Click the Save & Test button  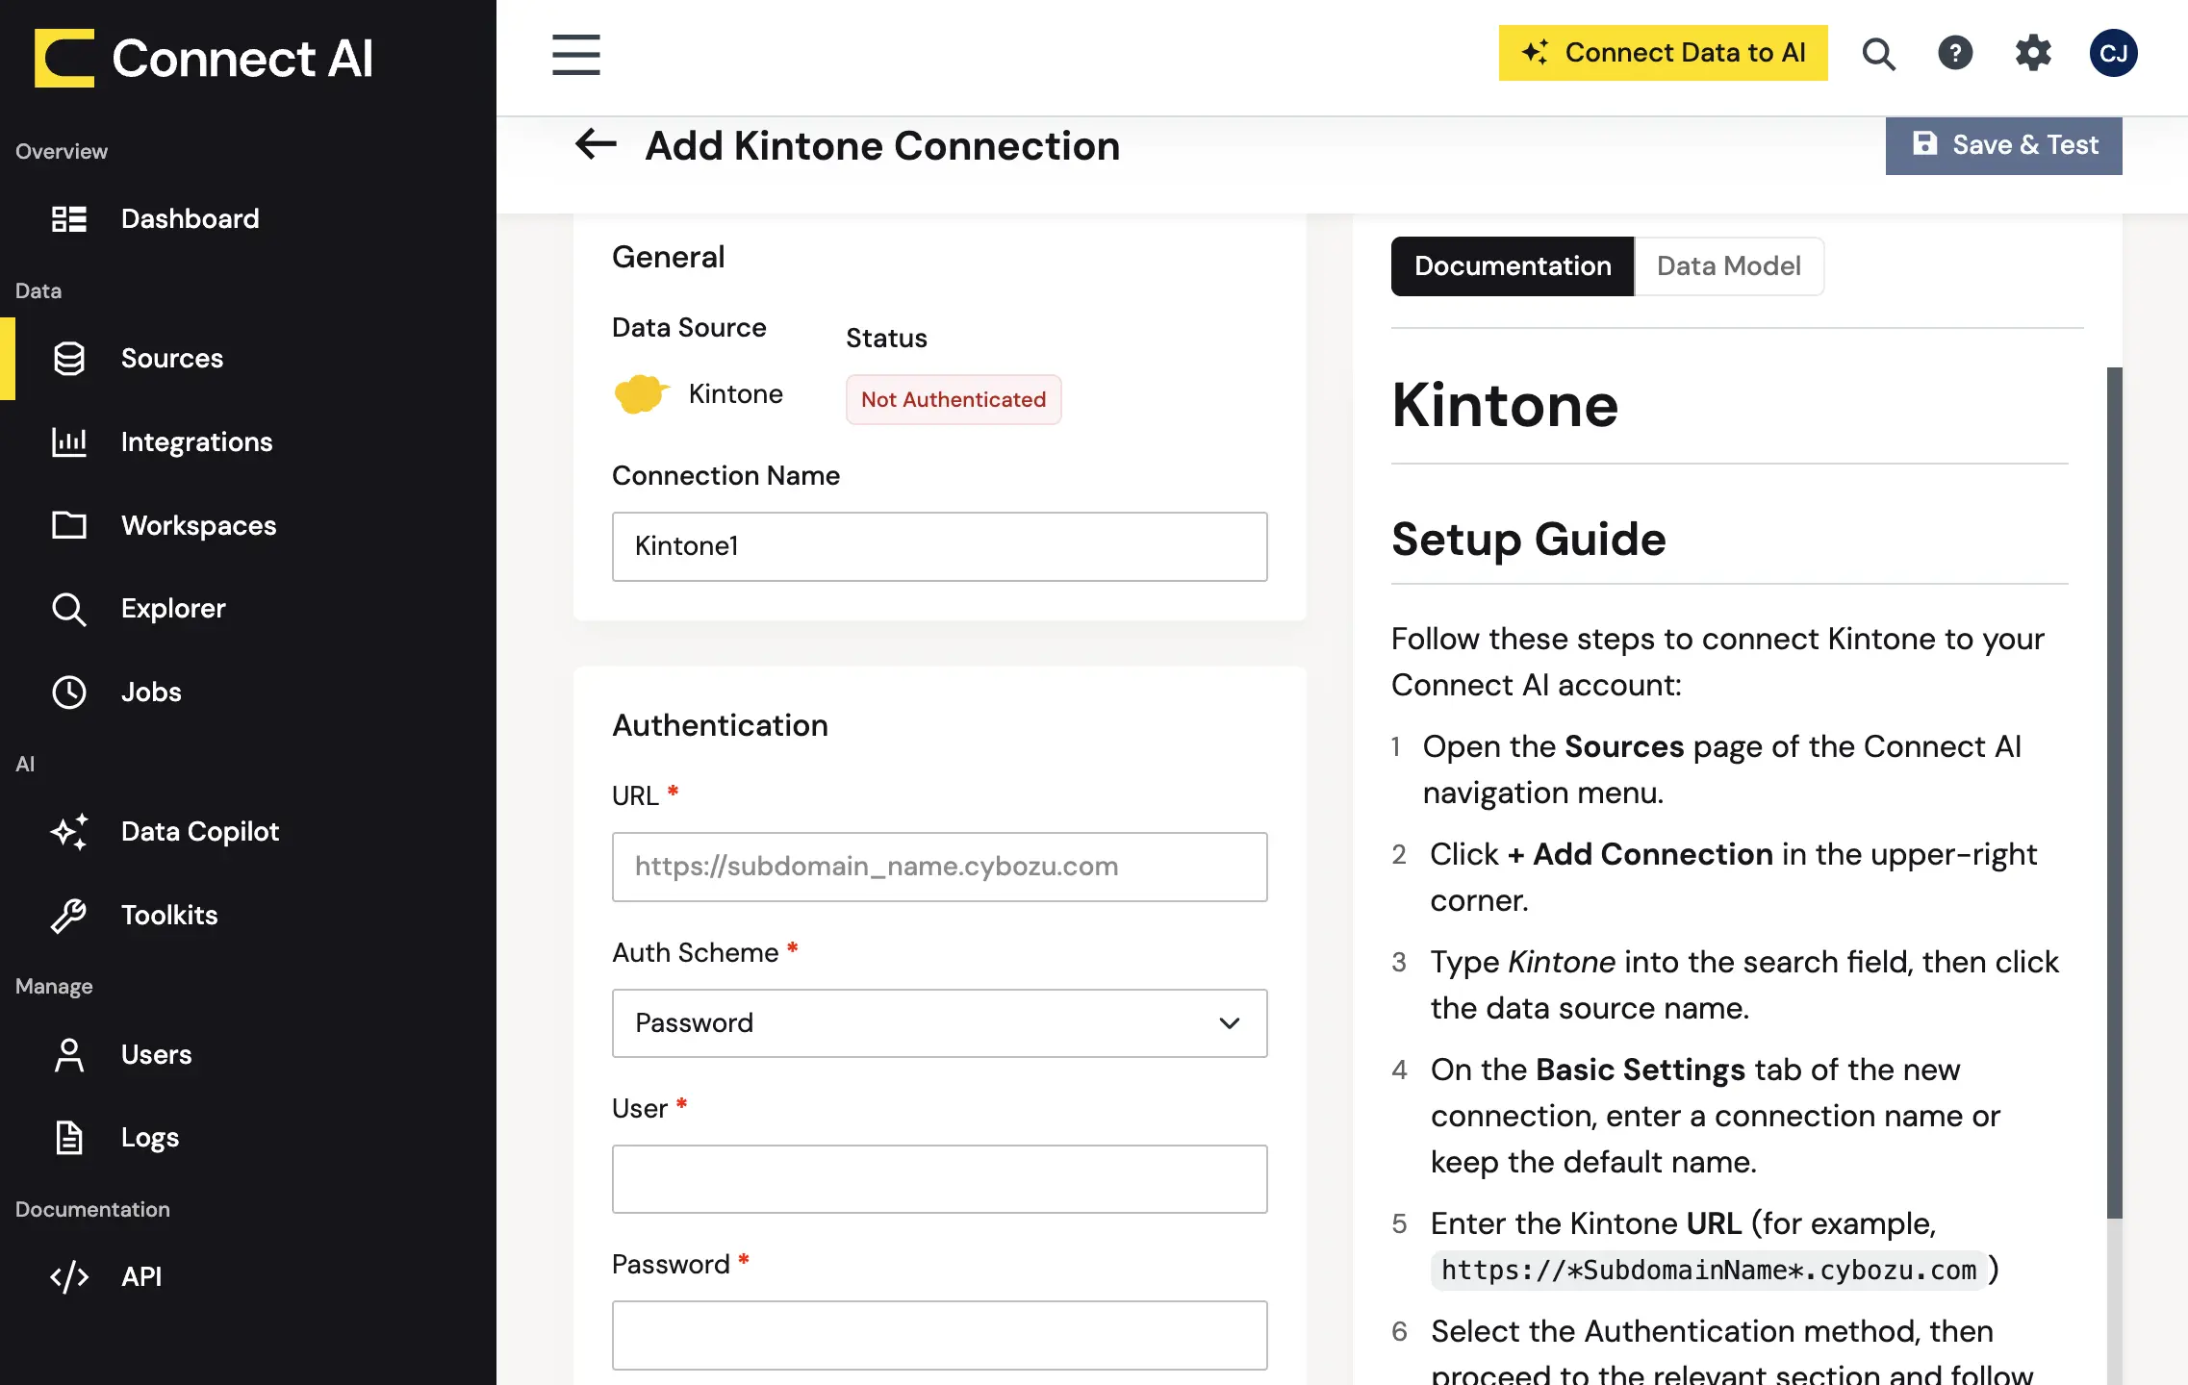click(x=2003, y=145)
